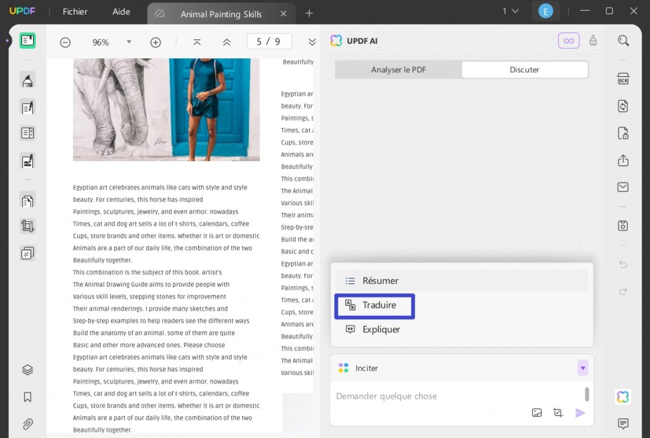This screenshot has width=650, height=438.
Task: Click the undo icon on right sidebar
Action: click(623, 264)
